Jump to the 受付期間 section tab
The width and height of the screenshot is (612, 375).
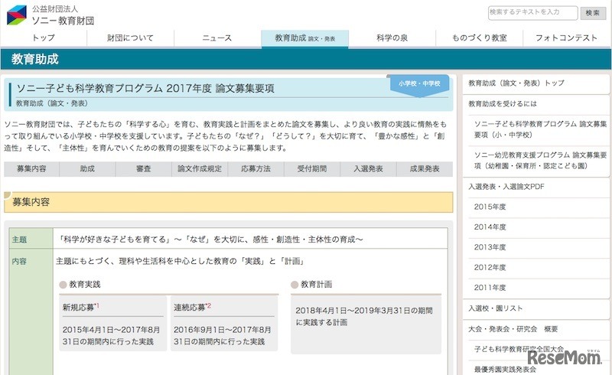pos(312,168)
